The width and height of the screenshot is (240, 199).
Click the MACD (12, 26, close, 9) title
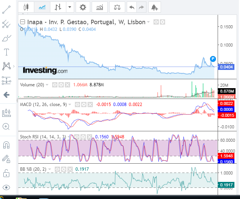coord(44,105)
